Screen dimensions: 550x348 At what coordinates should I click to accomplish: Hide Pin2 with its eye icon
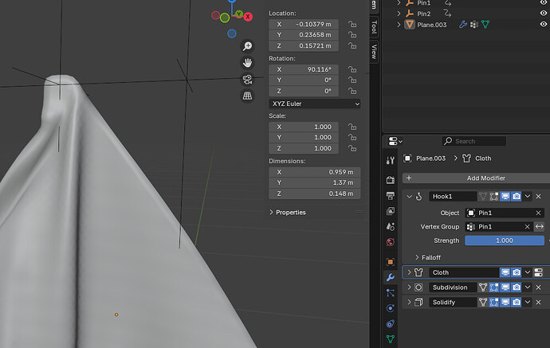544,13
